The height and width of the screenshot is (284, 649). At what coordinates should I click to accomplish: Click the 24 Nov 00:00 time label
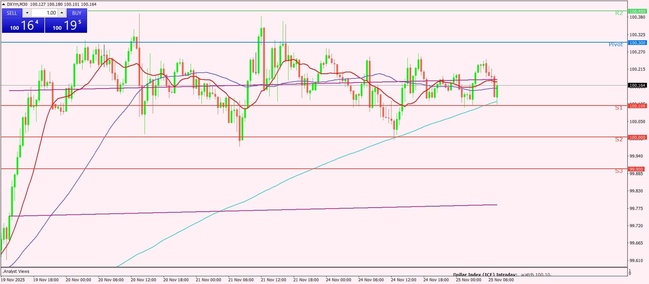[338, 280]
